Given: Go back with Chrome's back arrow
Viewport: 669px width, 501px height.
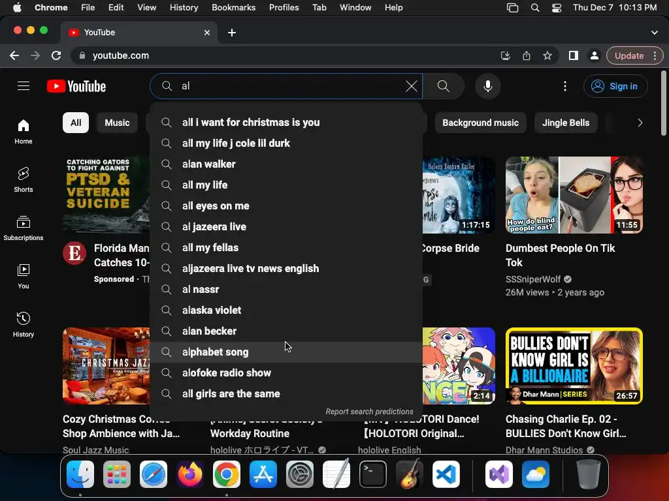Looking at the screenshot, I should pyautogui.click(x=14, y=55).
